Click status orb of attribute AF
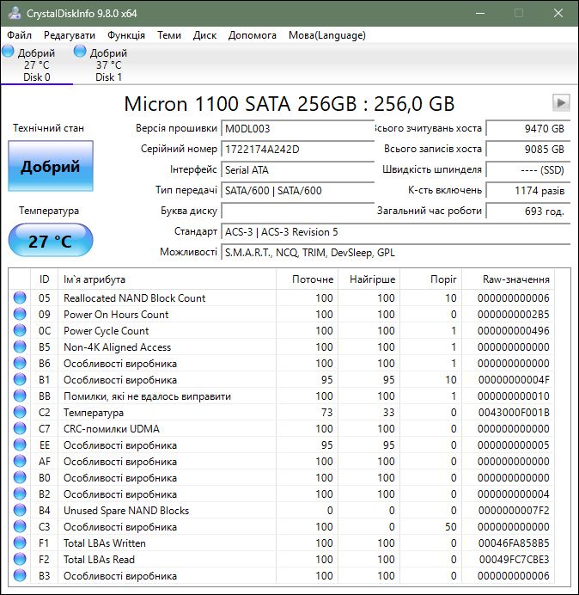The height and width of the screenshot is (595, 579). 20,461
